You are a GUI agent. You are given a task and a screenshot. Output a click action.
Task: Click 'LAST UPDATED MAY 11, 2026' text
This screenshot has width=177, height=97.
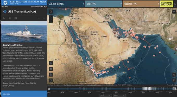[x=39, y=7]
